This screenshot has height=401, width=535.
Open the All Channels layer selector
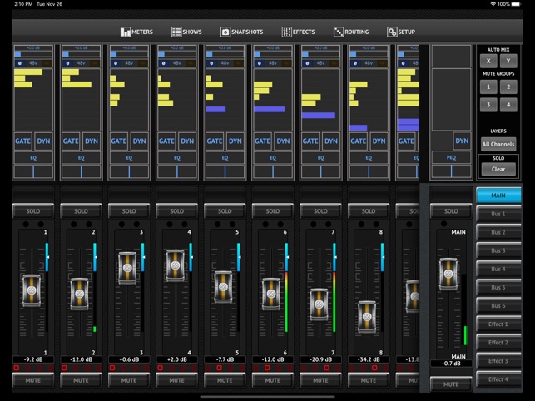(x=498, y=144)
